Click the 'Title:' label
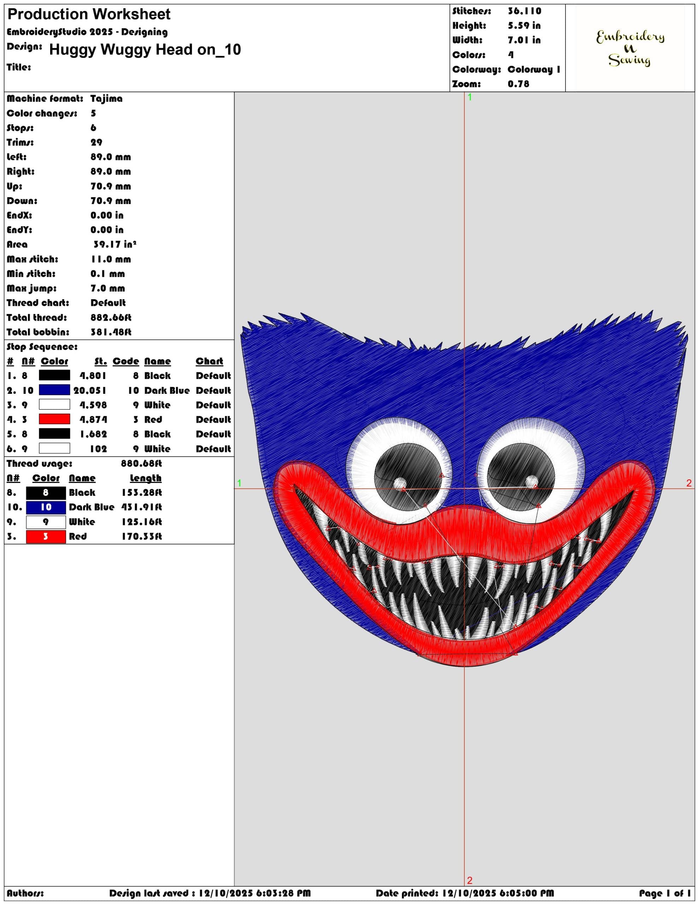The width and height of the screenshot is (699, 905). pos(19,67)
